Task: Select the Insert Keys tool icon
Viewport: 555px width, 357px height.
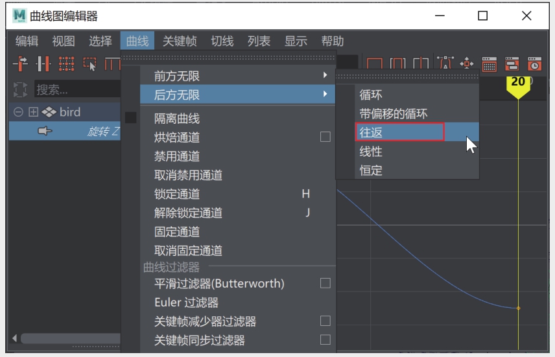Action: point(43,63)
